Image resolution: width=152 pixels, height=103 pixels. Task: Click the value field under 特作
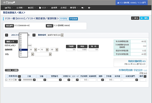tap(94, 50)
